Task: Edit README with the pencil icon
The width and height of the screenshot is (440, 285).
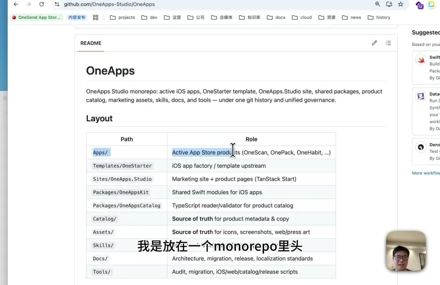Action: click(x=374, y=43)
